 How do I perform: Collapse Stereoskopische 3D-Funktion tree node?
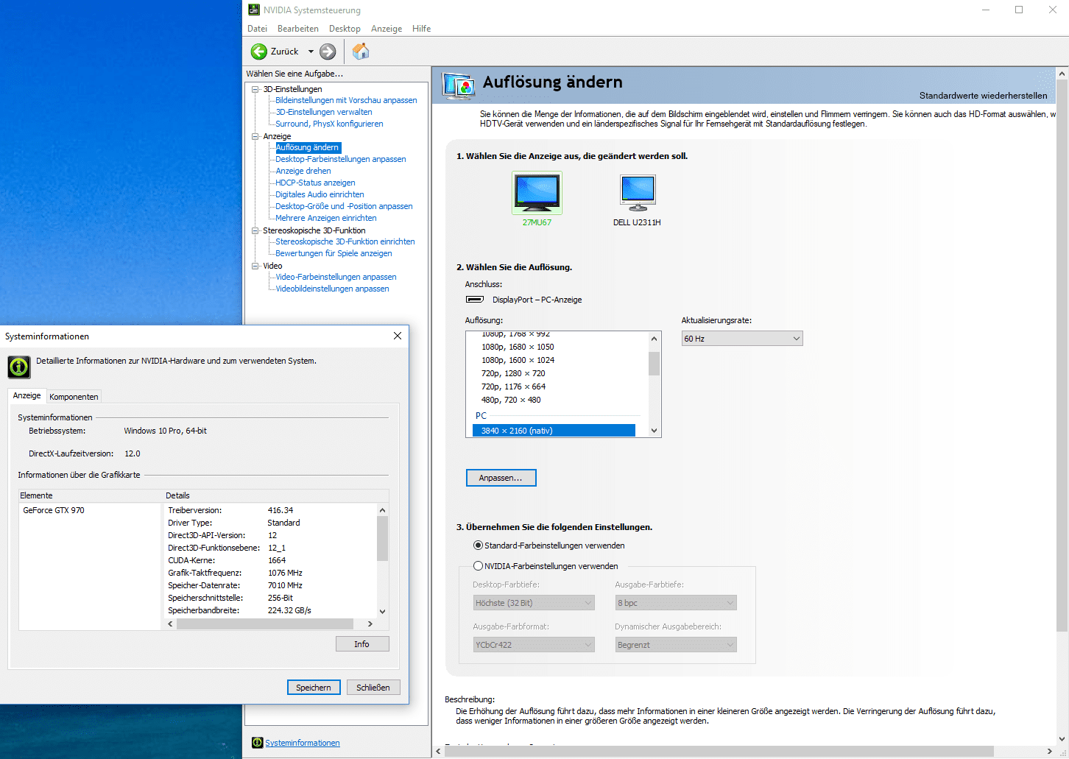coord(255,230)
